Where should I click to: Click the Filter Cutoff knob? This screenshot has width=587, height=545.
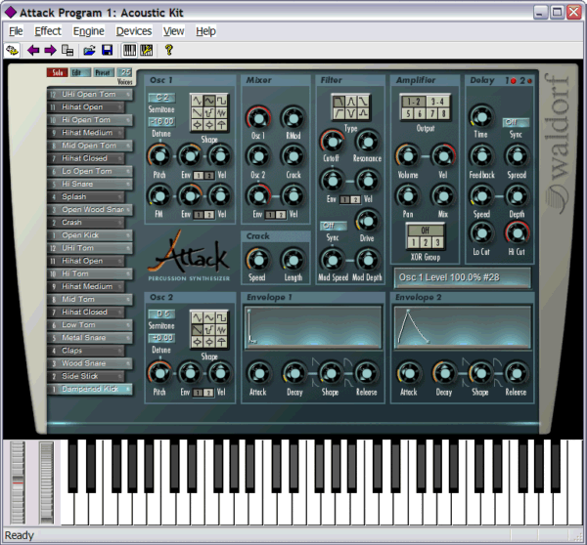[x=332, y=142]
